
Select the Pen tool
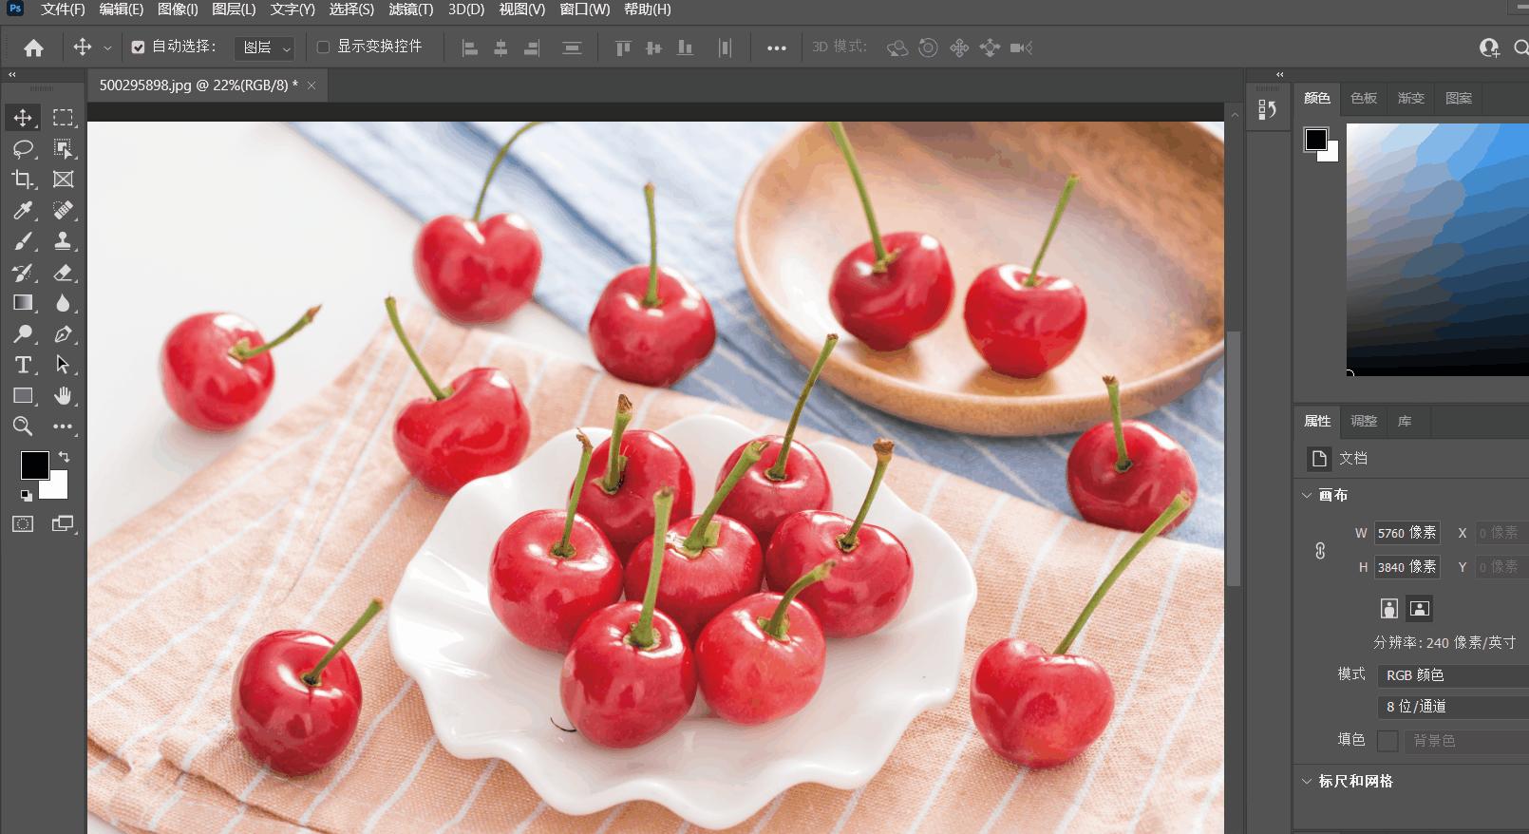click(x=63, y=334)
